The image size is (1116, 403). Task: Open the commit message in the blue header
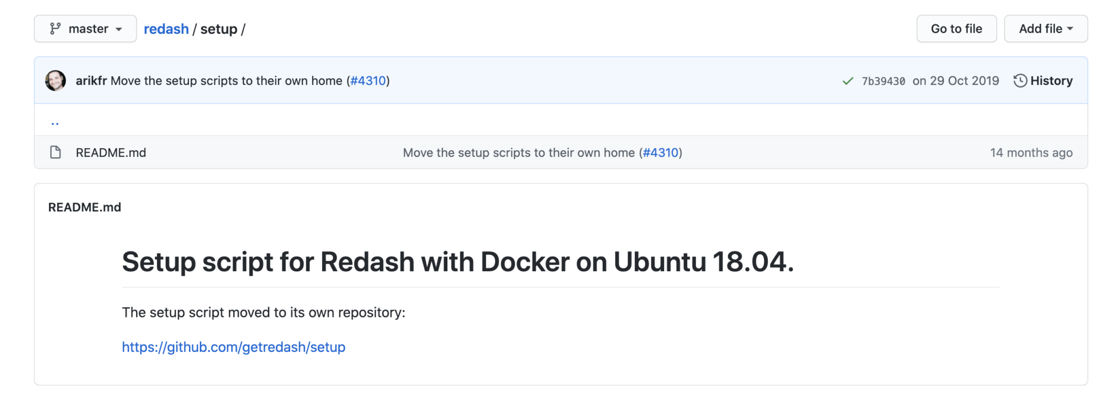click(x=226, y=81)
